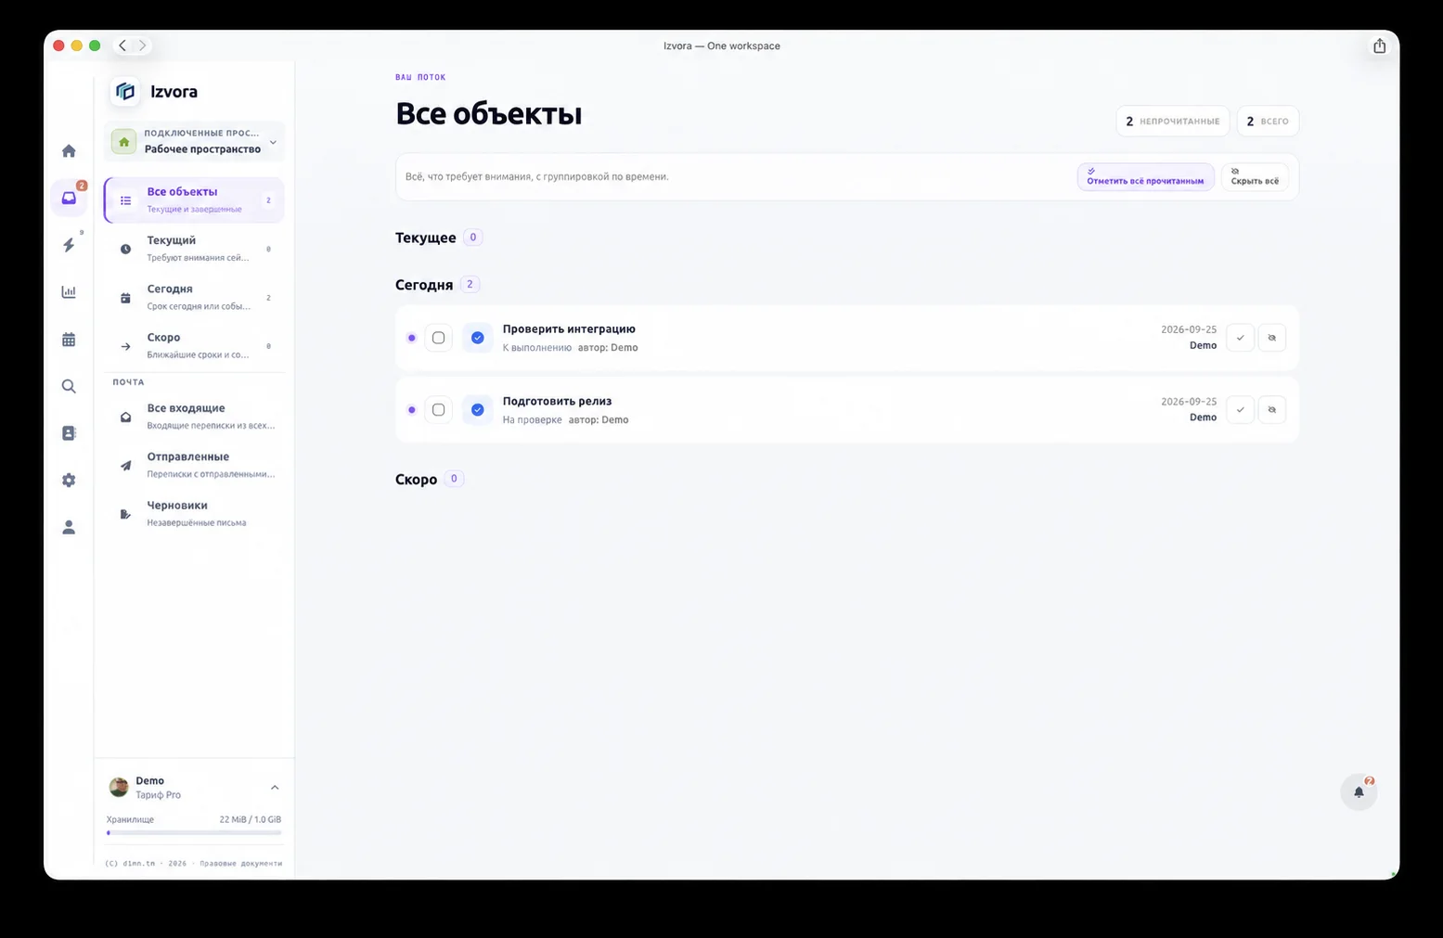Image resolution: width=1443 pixels, height=938 pixels.
Task: Open 'Отправленные' mail folder
Action: [x=194, y=465]
